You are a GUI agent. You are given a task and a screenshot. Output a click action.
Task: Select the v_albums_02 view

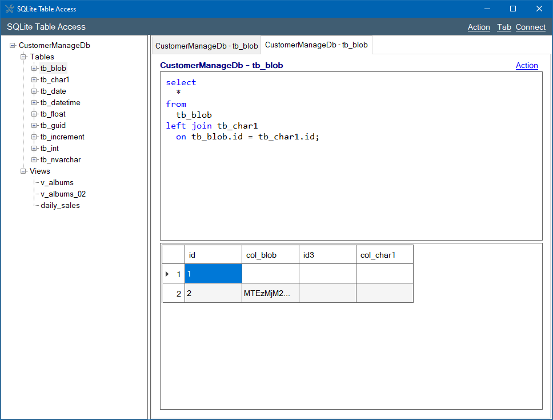pyautogui.click(x=63, y=194)
